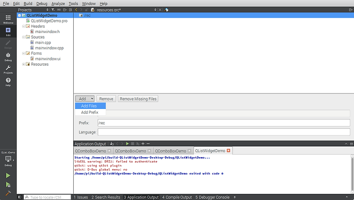Open the Build menu
This screenshot has width=354, height=200.
tap(28, 3)
